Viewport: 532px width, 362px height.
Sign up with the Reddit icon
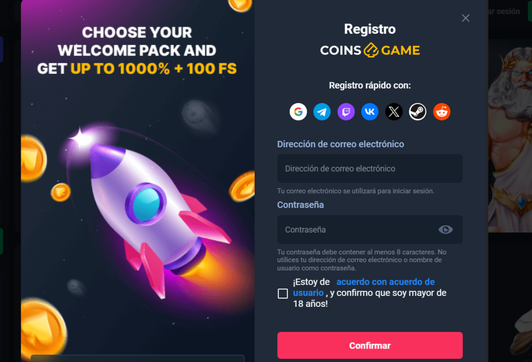coord(442,112)
